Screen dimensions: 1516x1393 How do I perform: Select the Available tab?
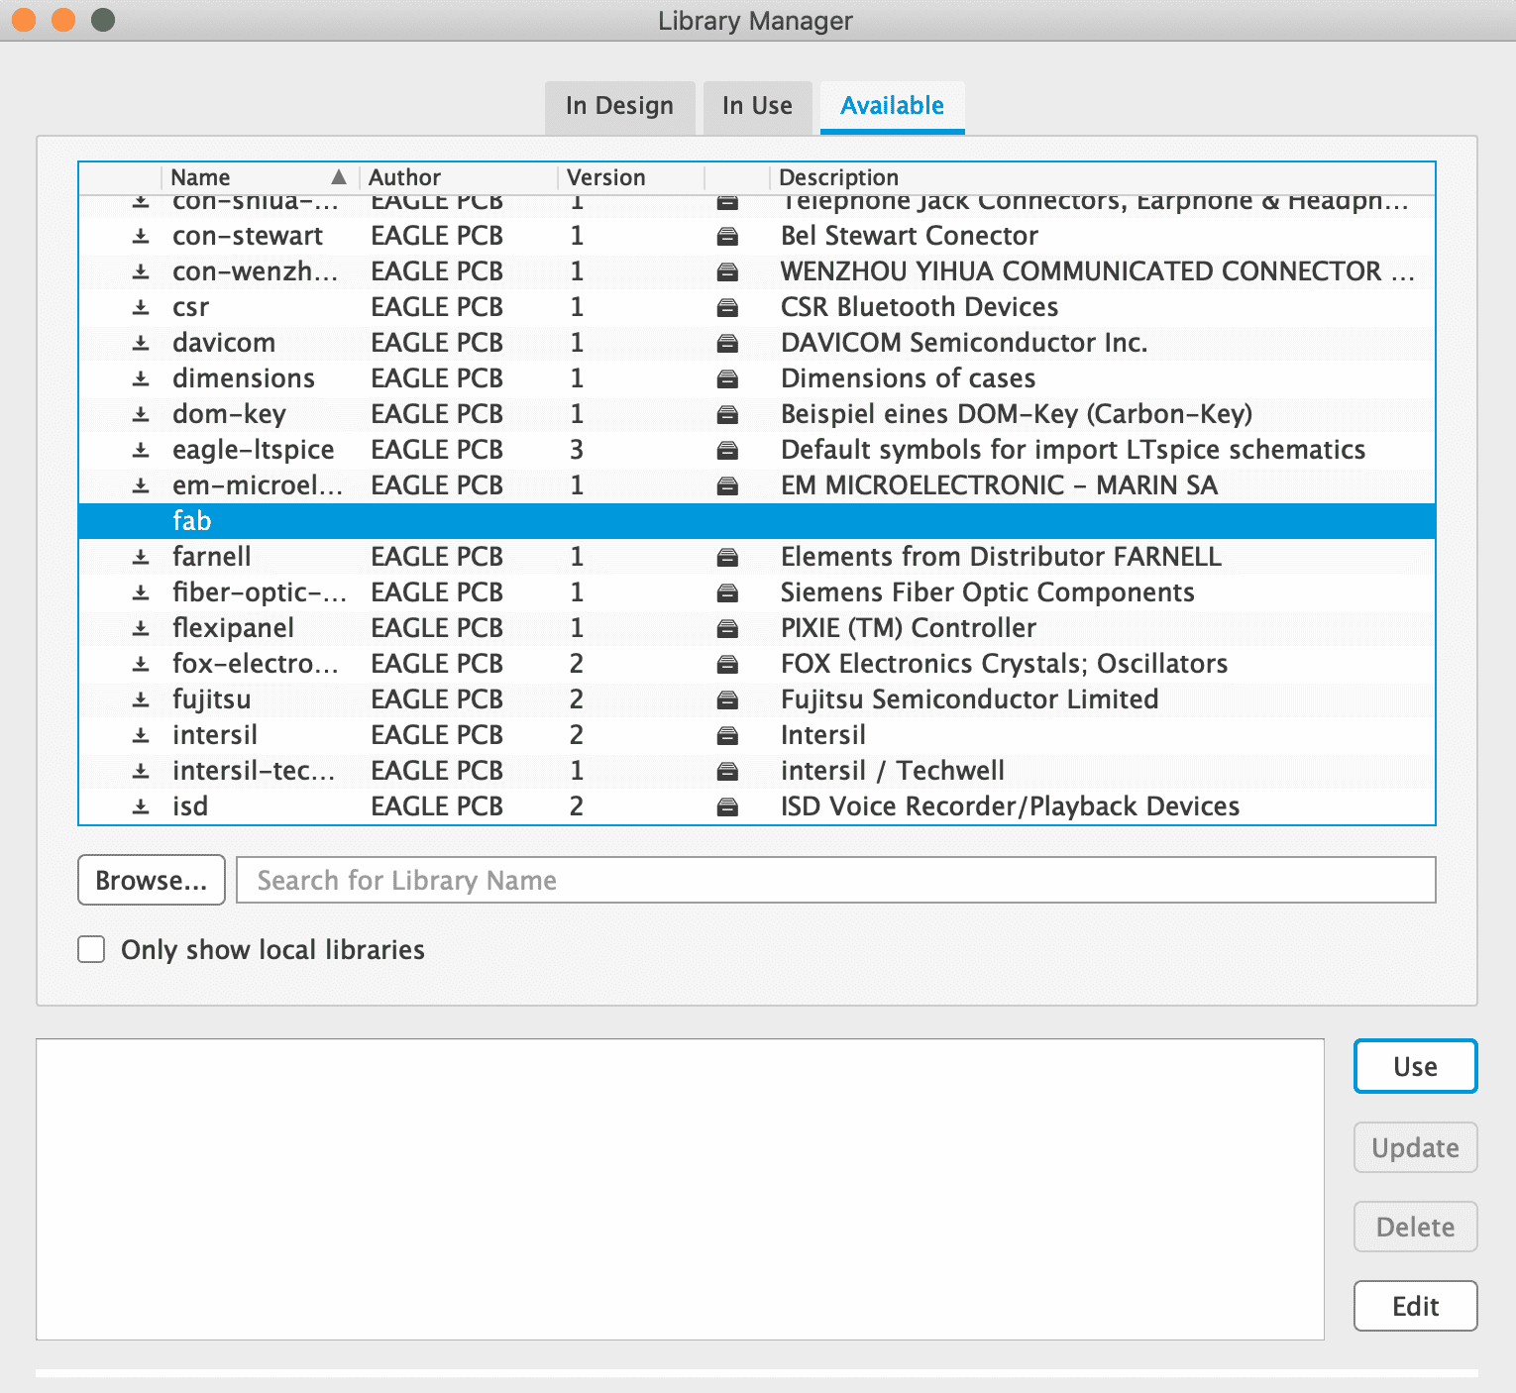892,106
